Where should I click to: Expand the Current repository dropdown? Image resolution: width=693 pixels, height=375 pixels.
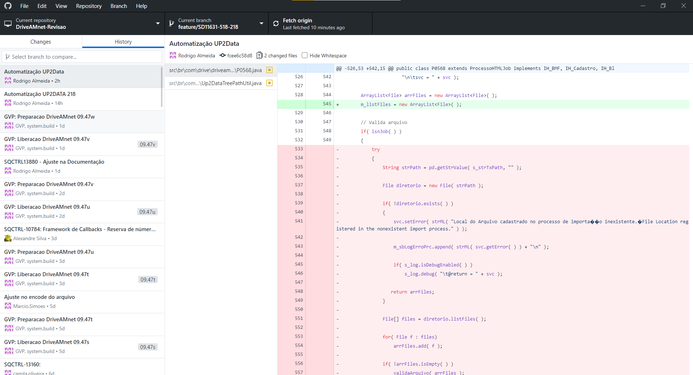coord(82,24)
